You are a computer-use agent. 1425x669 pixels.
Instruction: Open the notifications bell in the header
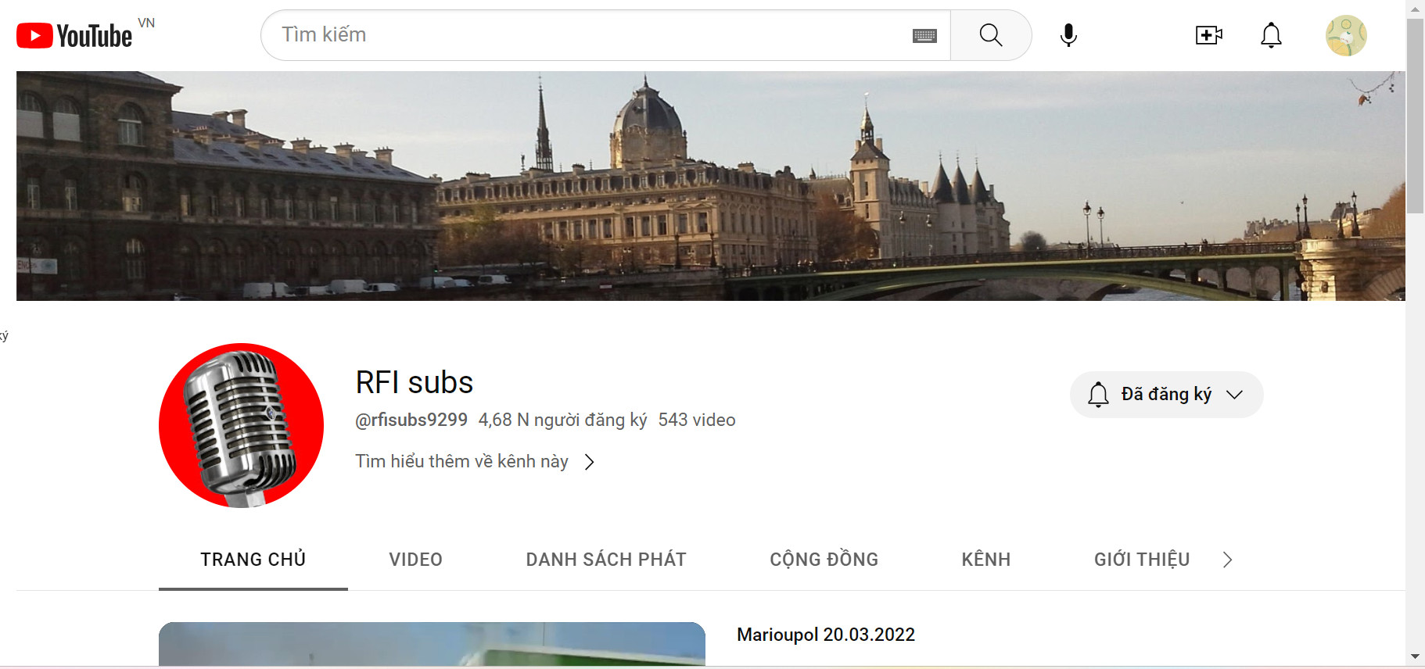pyautogui.click(x=1271, y=35)
